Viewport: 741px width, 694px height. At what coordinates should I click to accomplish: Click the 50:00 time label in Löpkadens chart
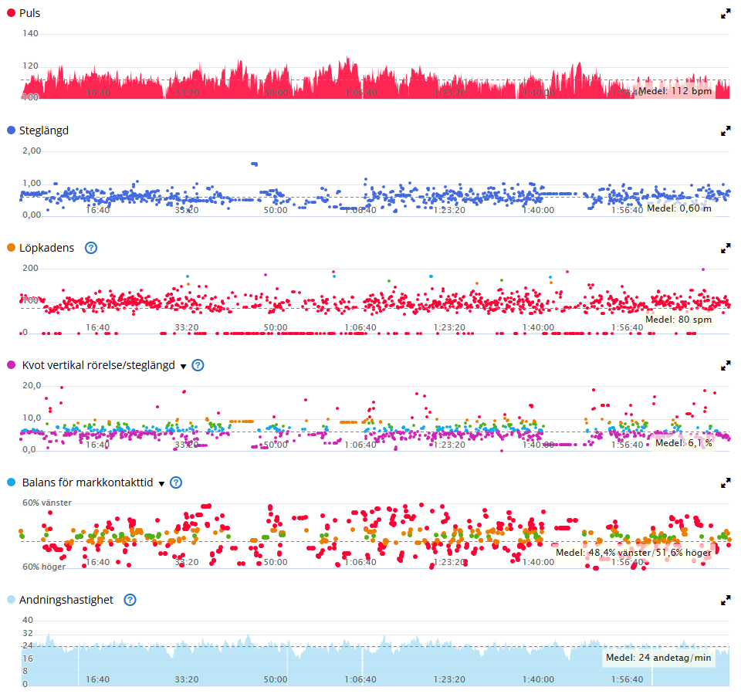pos(276,327)
